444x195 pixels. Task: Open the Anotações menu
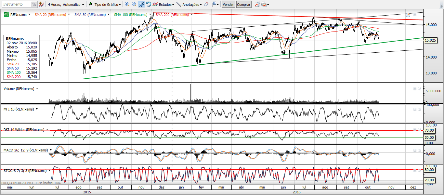[x=192, y=5]
